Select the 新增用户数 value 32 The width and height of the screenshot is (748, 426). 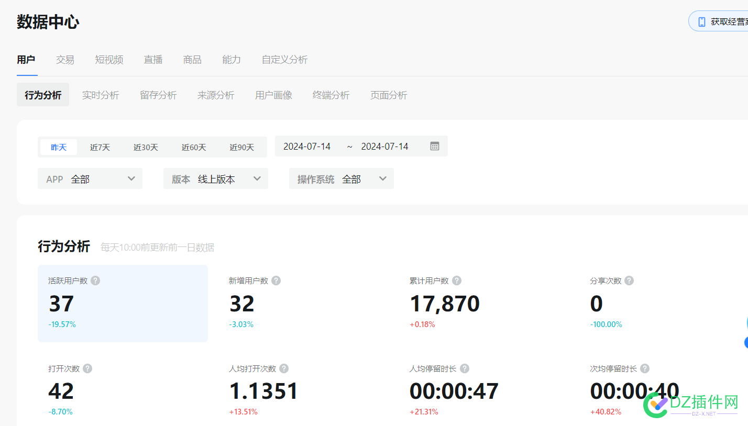click(242, 304)
